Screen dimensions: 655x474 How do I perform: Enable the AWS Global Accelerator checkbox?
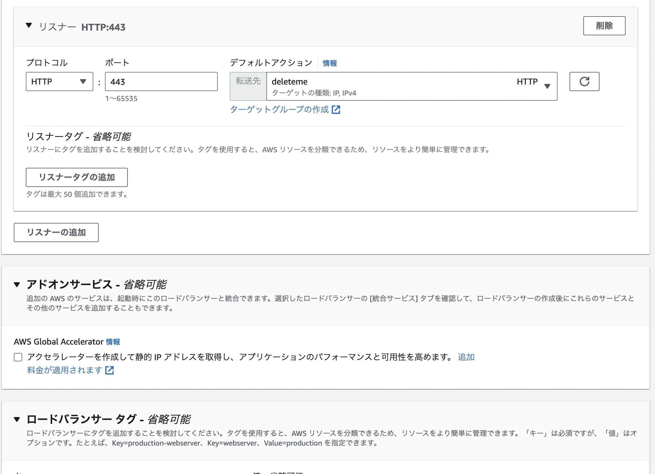pos(18,357)
